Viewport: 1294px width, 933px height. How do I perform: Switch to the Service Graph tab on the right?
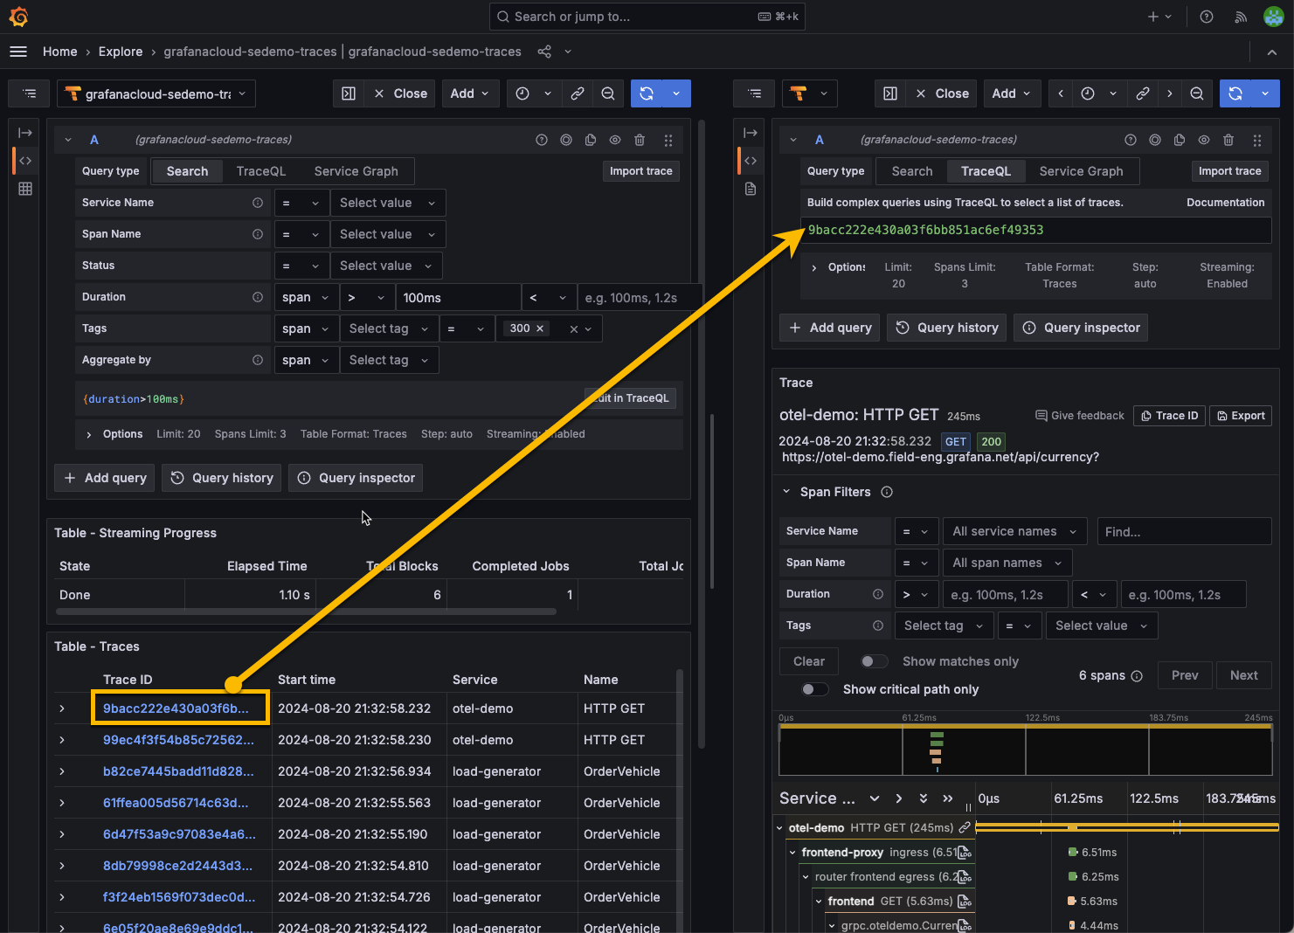point(1081,171)
